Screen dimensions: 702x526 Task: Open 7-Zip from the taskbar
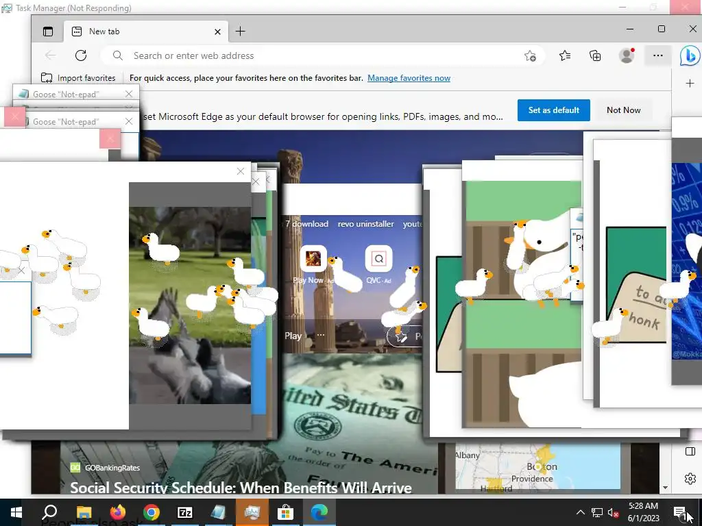(x=185, y=512)
